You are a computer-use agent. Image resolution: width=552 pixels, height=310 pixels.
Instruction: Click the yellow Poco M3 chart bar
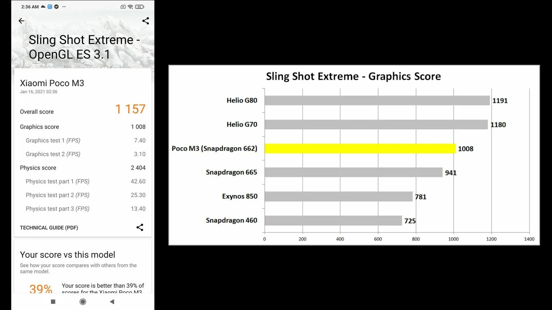tap(360, 149)
